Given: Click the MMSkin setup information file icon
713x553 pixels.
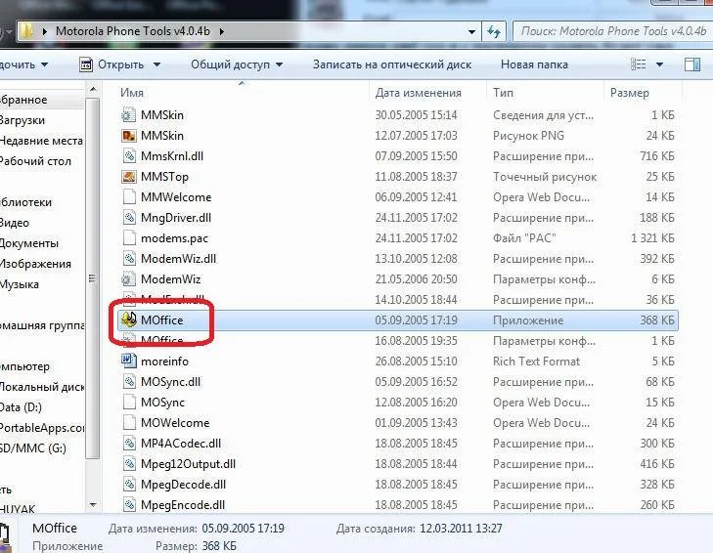Looking at the screenshot, I should click(129, 115).
